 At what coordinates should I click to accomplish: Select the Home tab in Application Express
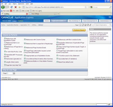pyautogui.click(x=47, y=21)
